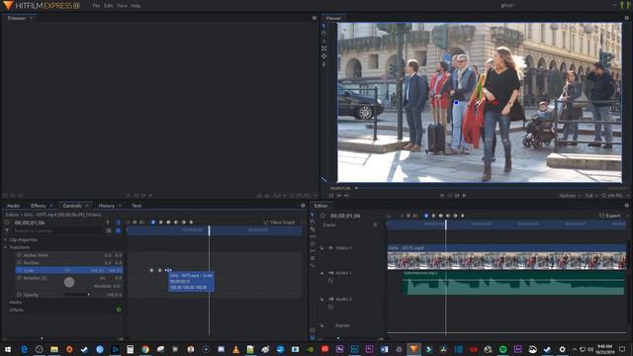
Task: Collapse the Transform section
Action: coord(6,247)
